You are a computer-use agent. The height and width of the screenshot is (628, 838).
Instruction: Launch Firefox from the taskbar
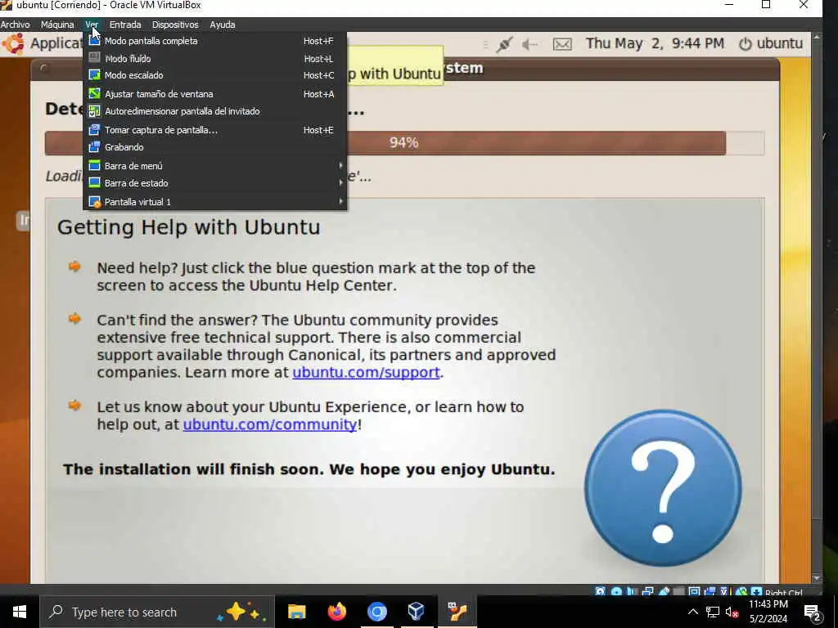(336, 612)
